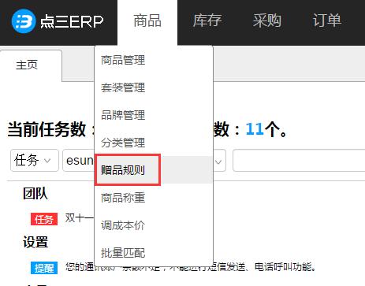This screenshot has height=286, width=365.
Task: Click the 设置 section heading
Action: point(35,242)
